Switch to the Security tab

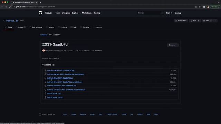click(85, 27)
